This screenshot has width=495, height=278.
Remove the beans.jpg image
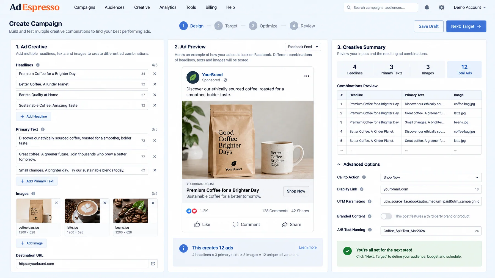153,203
